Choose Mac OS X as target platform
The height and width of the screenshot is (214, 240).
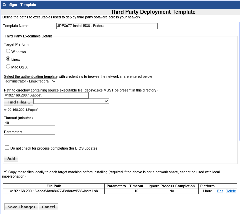tap(8, 67)
